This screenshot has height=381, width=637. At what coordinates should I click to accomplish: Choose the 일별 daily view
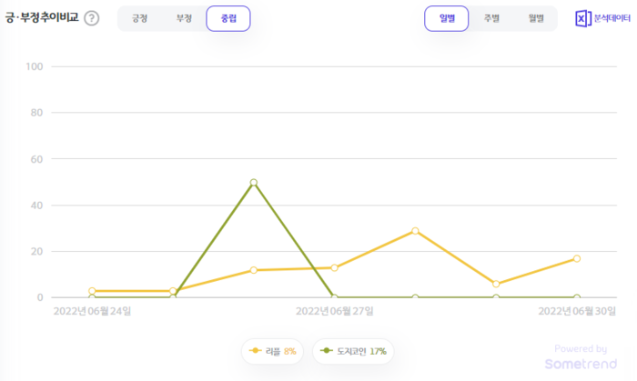click(x=446, y=18)
